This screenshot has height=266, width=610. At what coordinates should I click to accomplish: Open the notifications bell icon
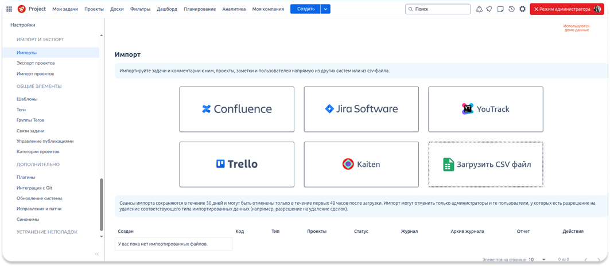[x=489, y=9]
